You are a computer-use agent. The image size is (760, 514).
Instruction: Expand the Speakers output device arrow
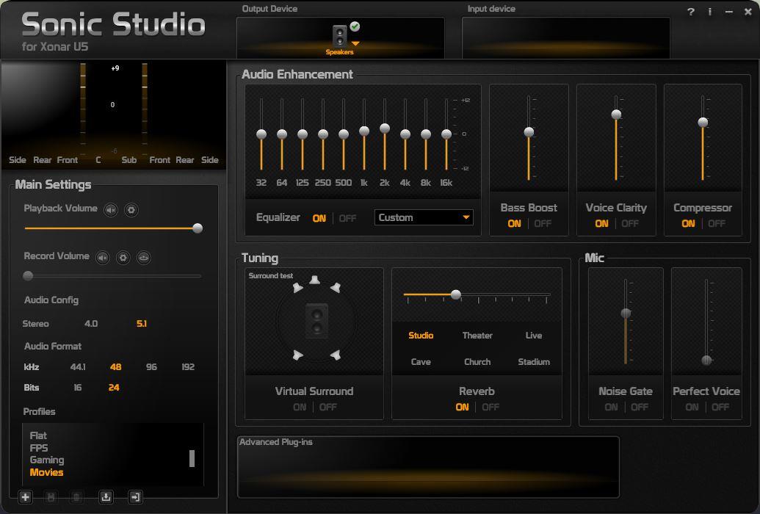(x=355, y=44)
